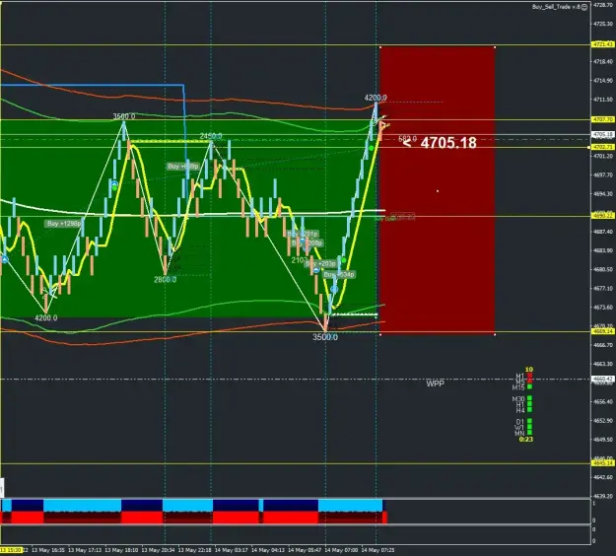Viewport: 616px width, 556px height.
Task: Click the yellow 10 spread value
Action: pyautogui.click(x=529, y=370)
